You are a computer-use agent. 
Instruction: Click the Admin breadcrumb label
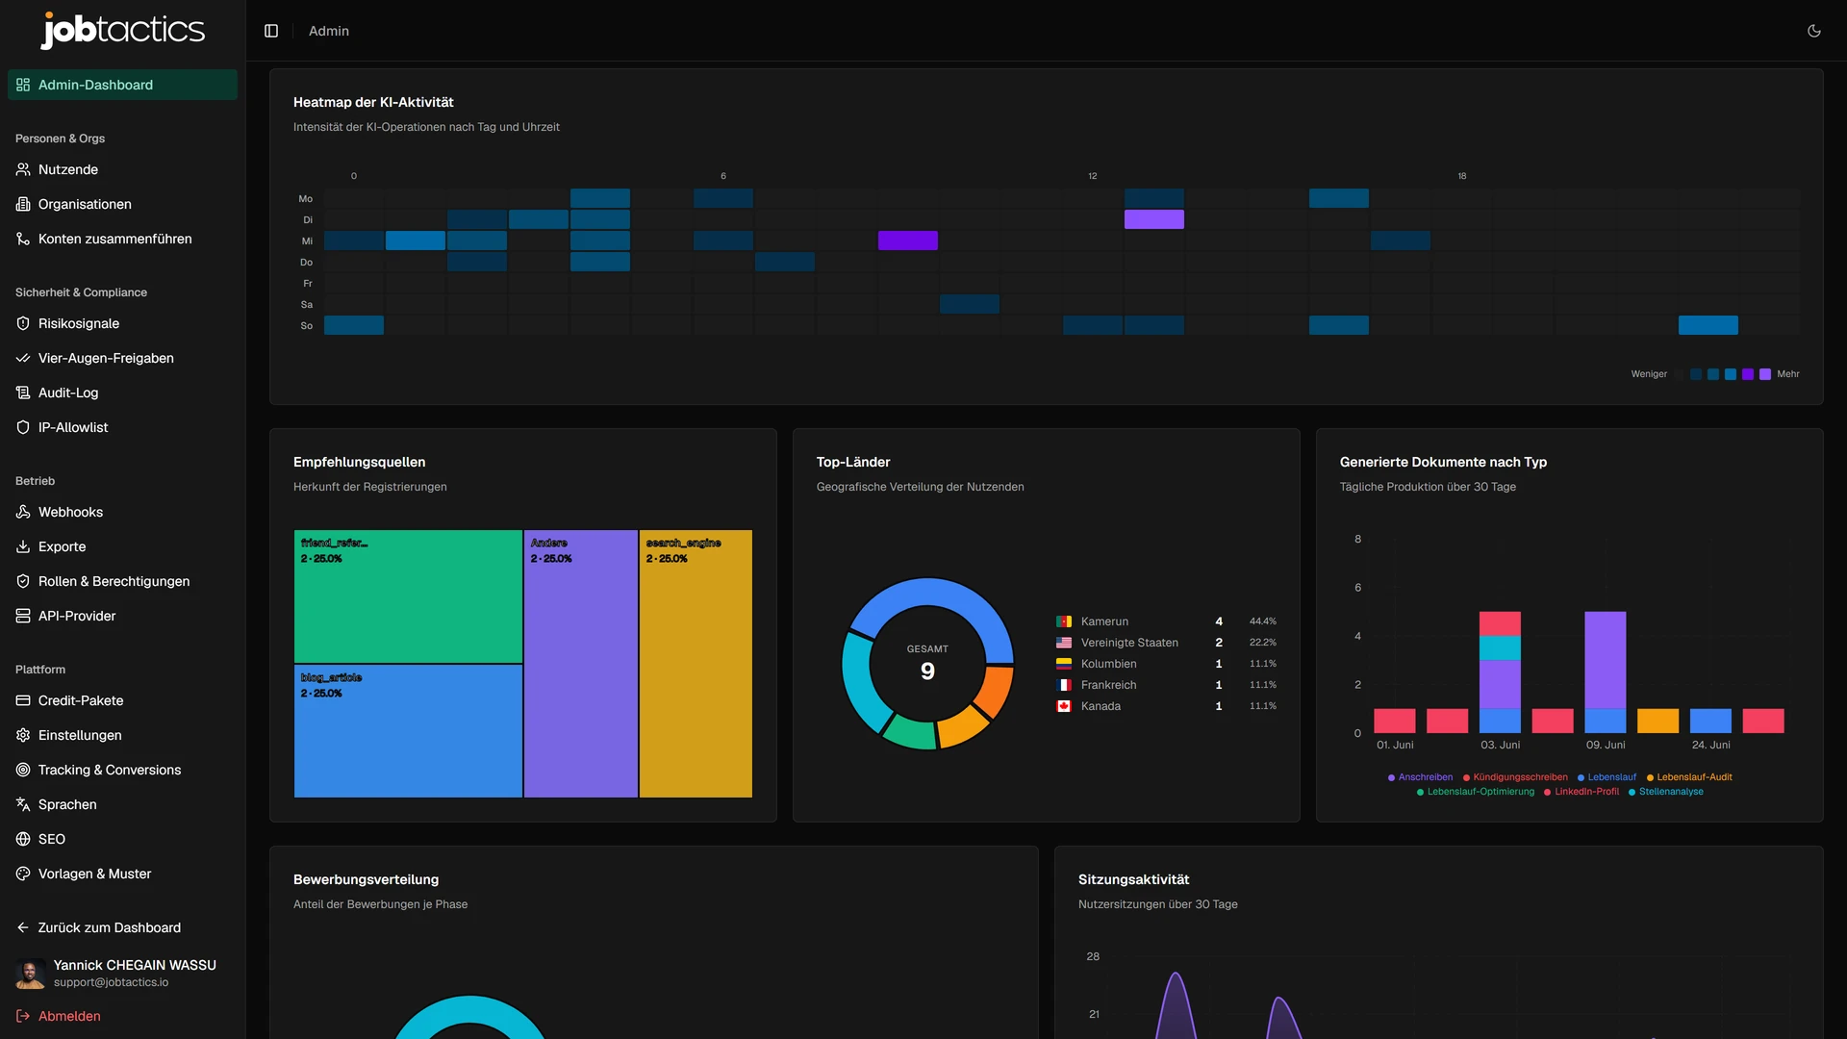pos(329,31)
